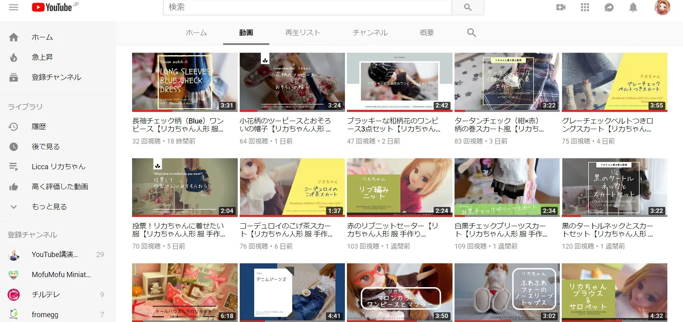
Task: Search within channel using magnifier icon
Action: [471, 32]
